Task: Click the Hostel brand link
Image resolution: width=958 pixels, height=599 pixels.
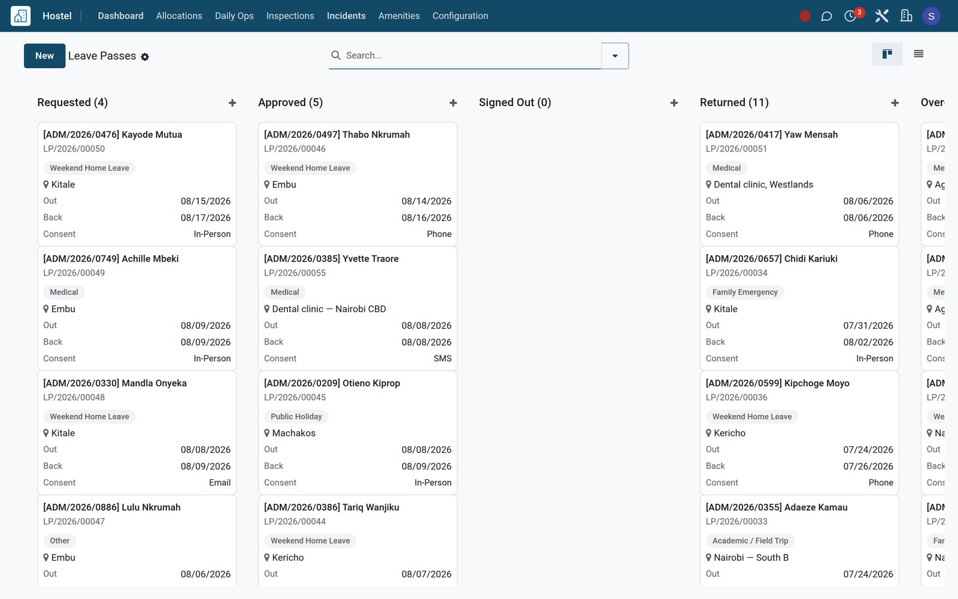Action: (57, 16)
